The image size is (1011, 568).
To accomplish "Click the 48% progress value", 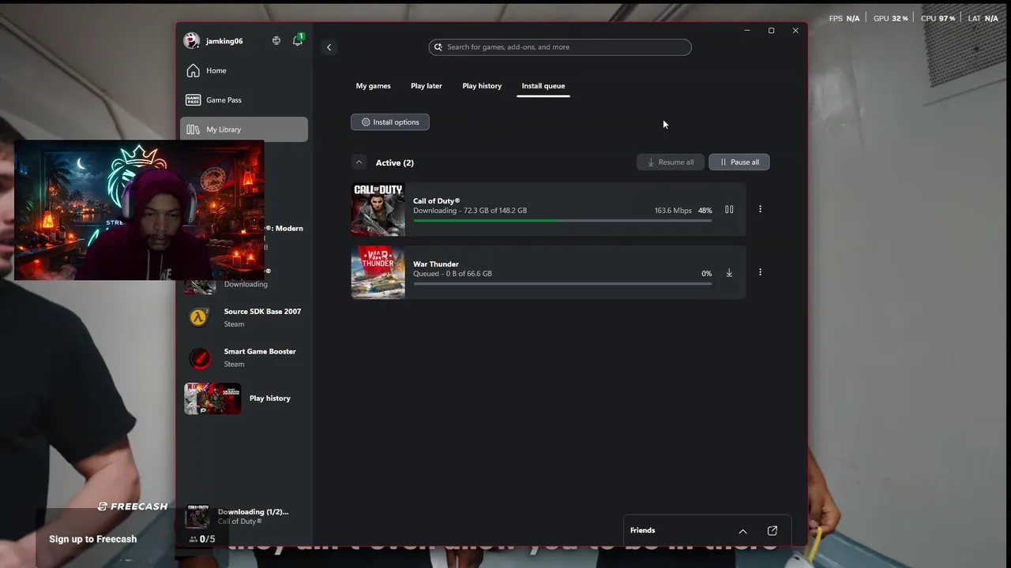I will click(705, 211).
